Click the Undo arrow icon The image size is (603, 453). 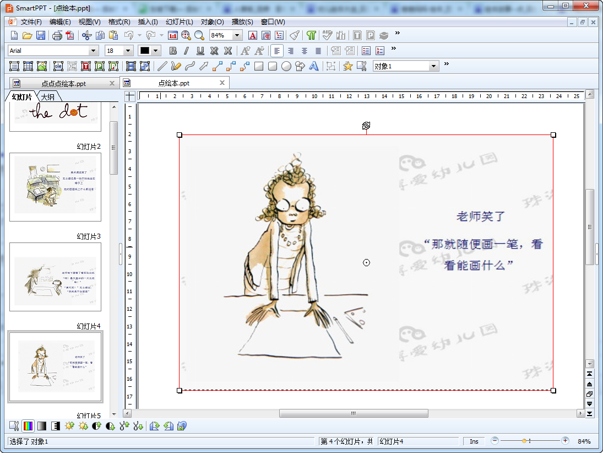pos(129,35)
